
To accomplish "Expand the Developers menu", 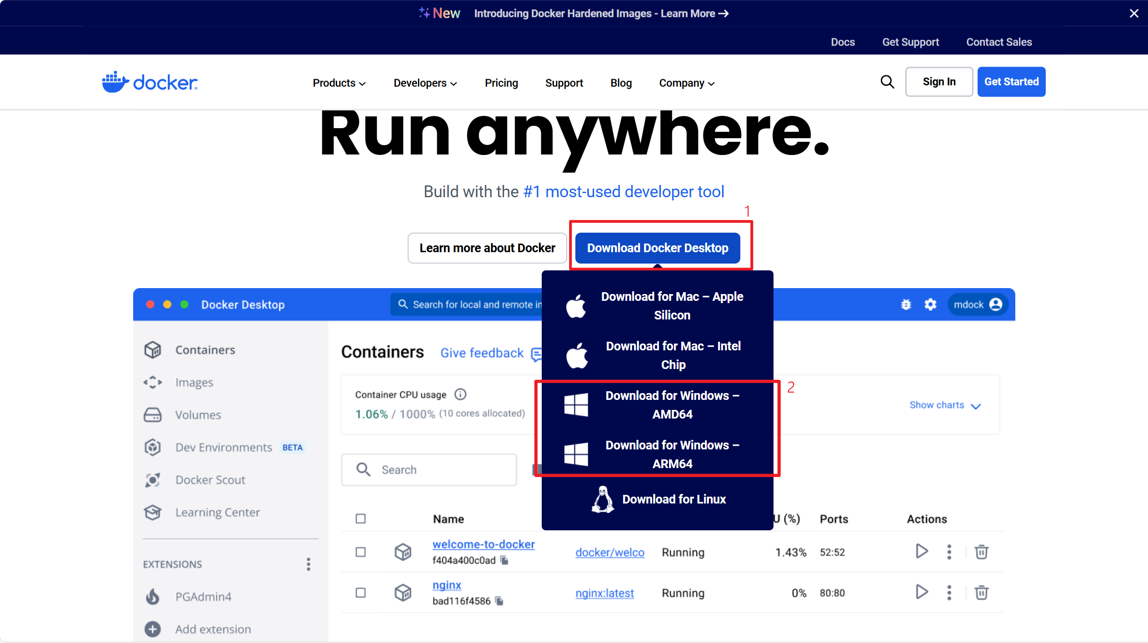I will click(x=425, y=83).
